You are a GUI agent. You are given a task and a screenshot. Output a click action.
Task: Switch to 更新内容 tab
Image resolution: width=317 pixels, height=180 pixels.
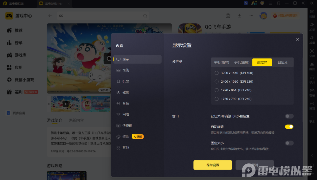tap(76, 120)
